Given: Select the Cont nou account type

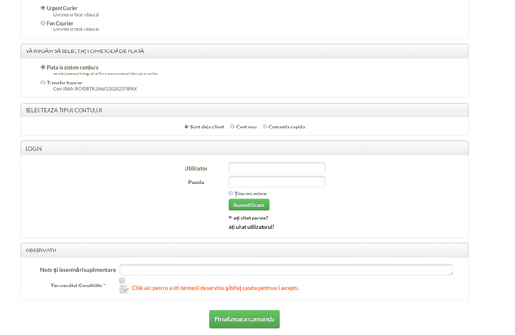Looking at the screenshot, I should [232, 127].
